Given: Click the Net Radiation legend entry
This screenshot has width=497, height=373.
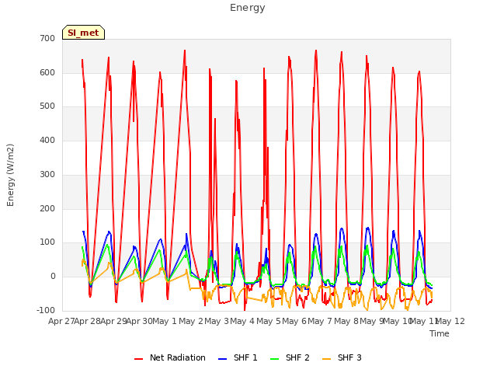Looking at the screenshot, I should click(170, 357).
